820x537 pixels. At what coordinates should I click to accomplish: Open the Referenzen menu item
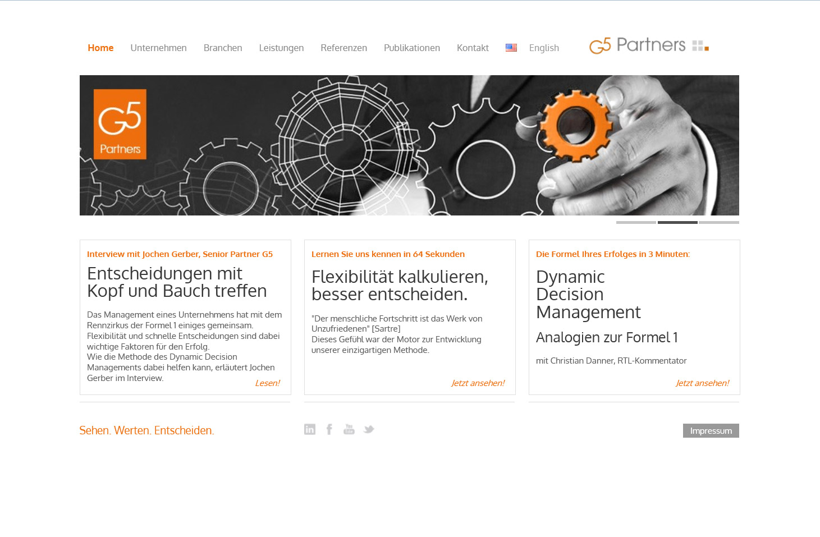pyautogui.click(x=344, y=48)
